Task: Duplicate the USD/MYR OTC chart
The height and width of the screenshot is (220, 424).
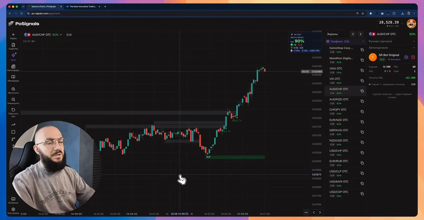Action: click(362, 184)
